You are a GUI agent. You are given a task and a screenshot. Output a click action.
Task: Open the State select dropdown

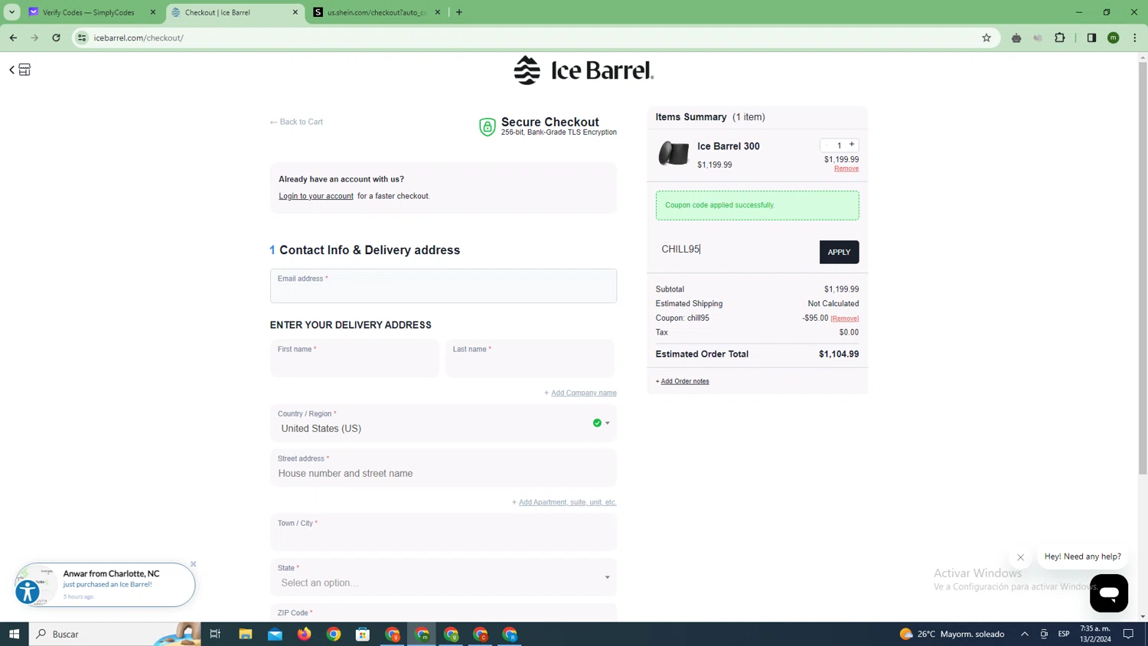coord(443,577)
